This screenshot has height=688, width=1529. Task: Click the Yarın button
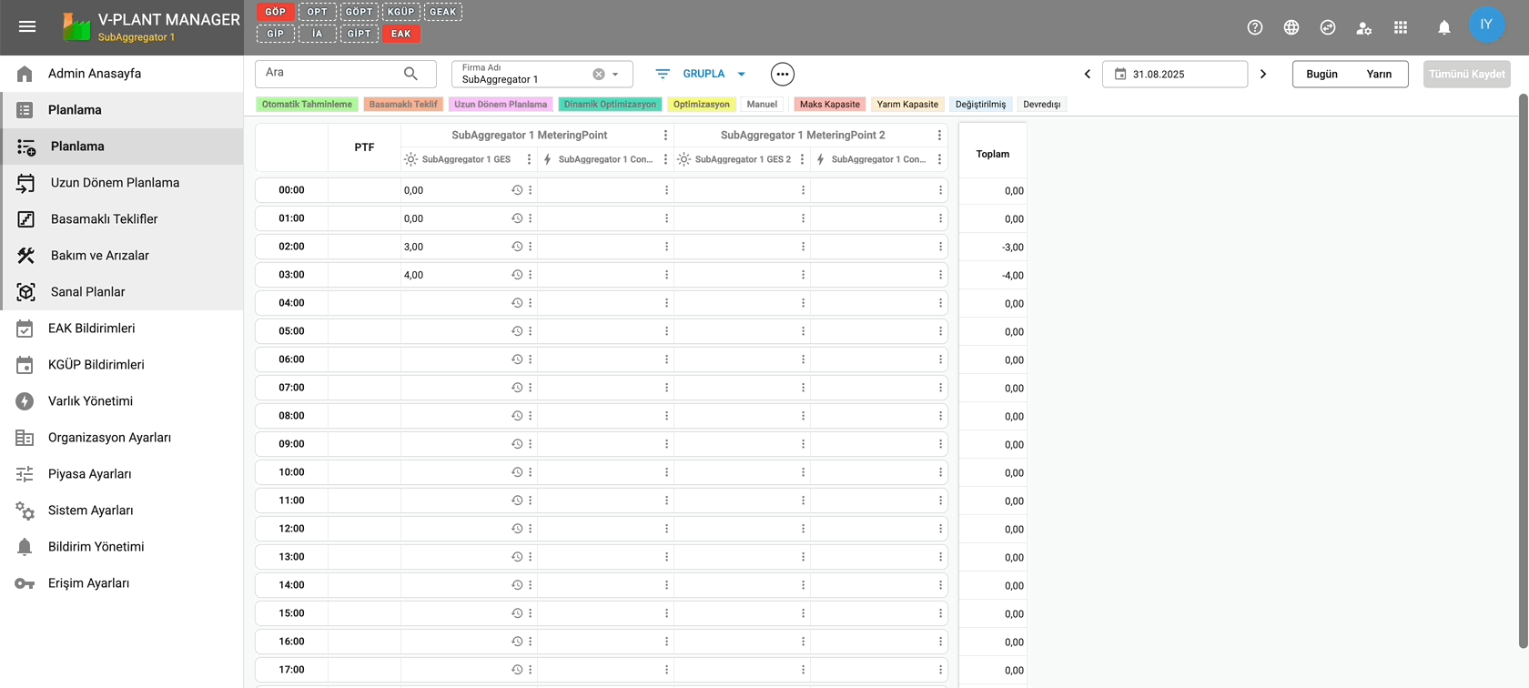(x=1379, y=74)
